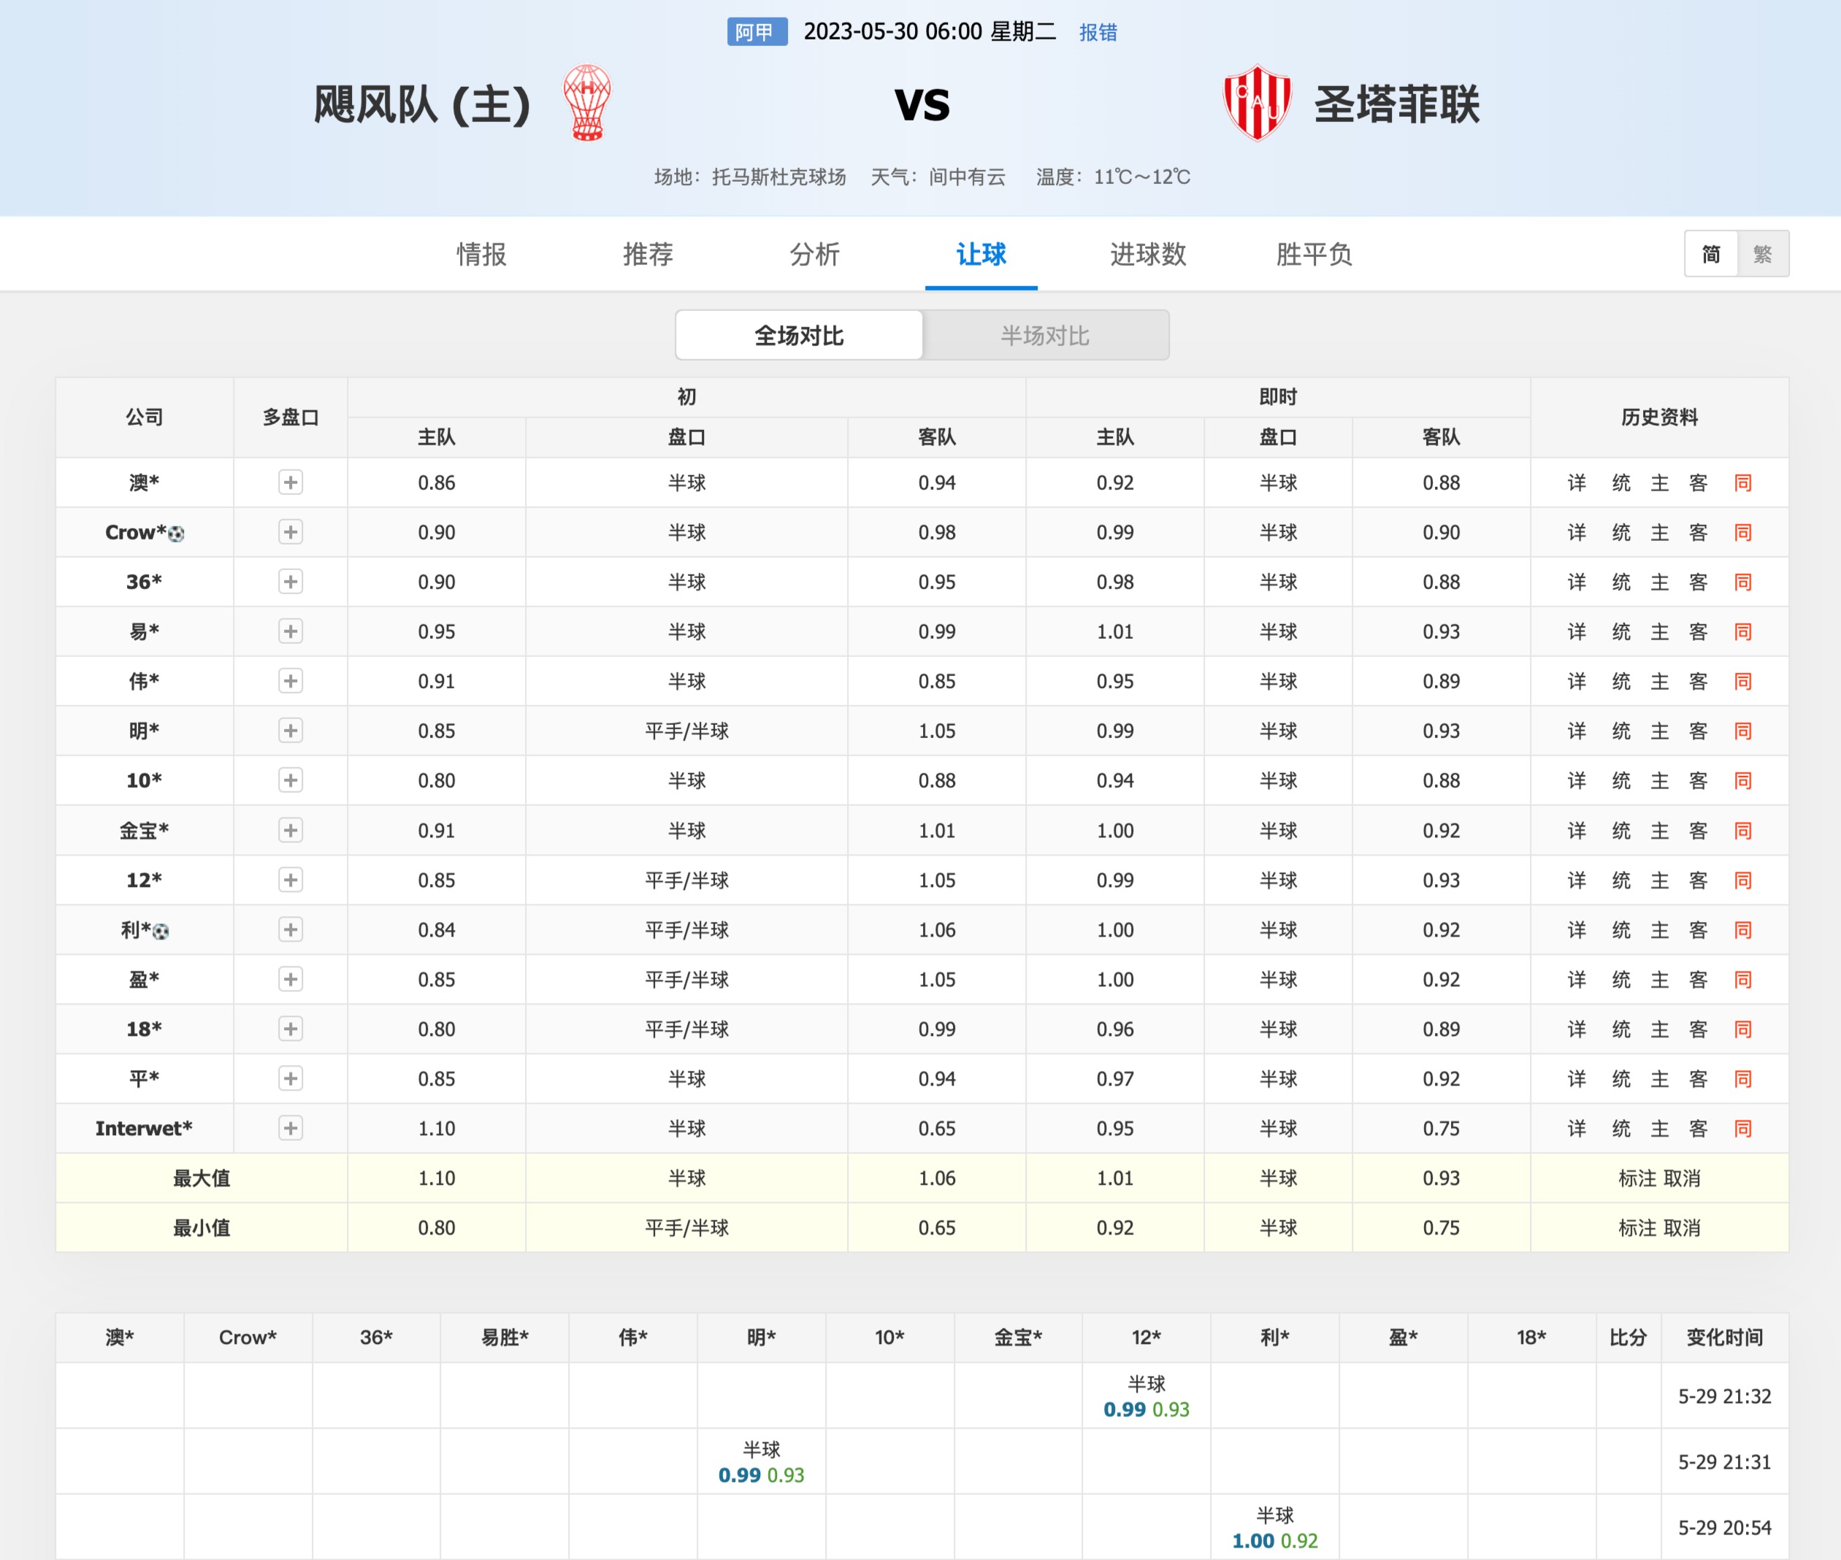Switch to the 胜平负 tab

(1314, 254)
